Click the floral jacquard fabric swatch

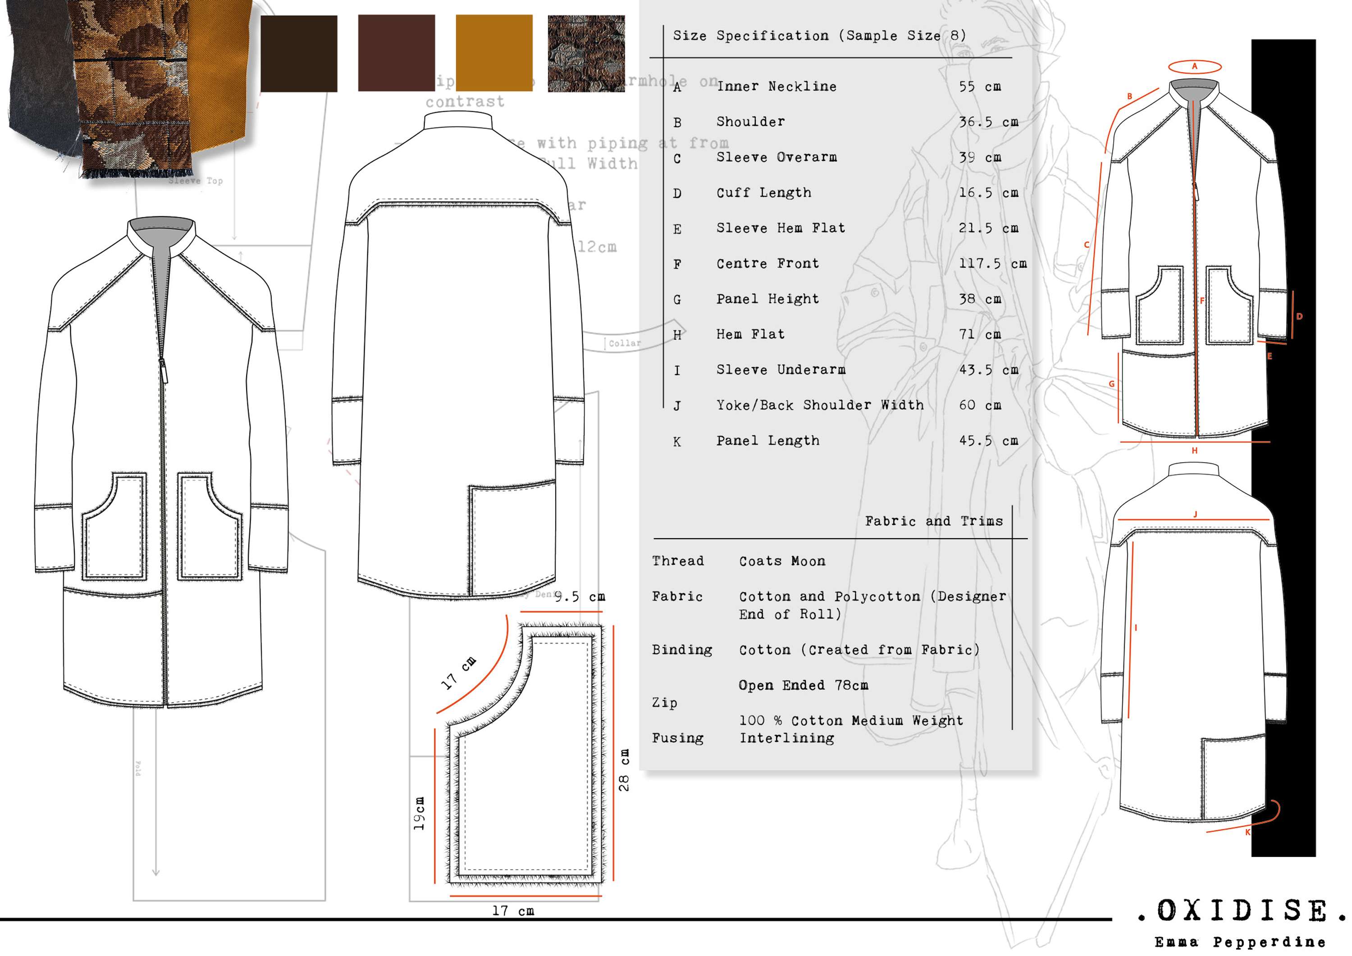point(586,54)
